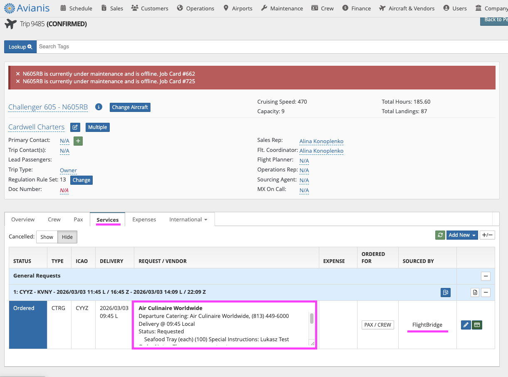The width and height of the screenshot is (508, 377).
Task: Click the green payment card icon
Action: [x=477, y=325]
